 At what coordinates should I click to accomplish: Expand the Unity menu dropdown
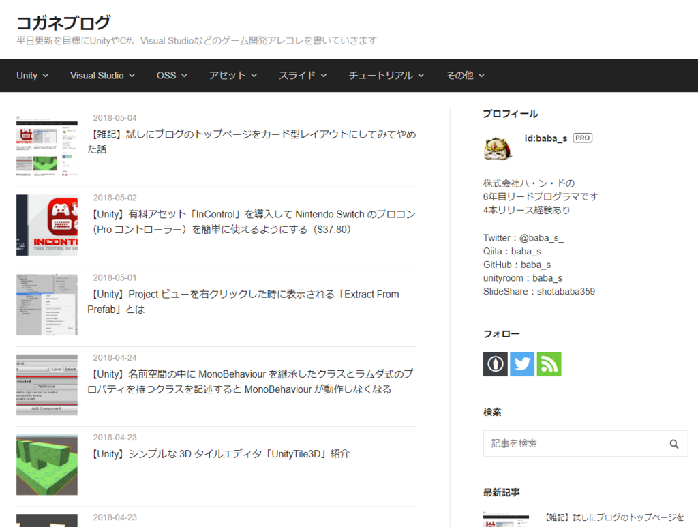pos(33,76)
